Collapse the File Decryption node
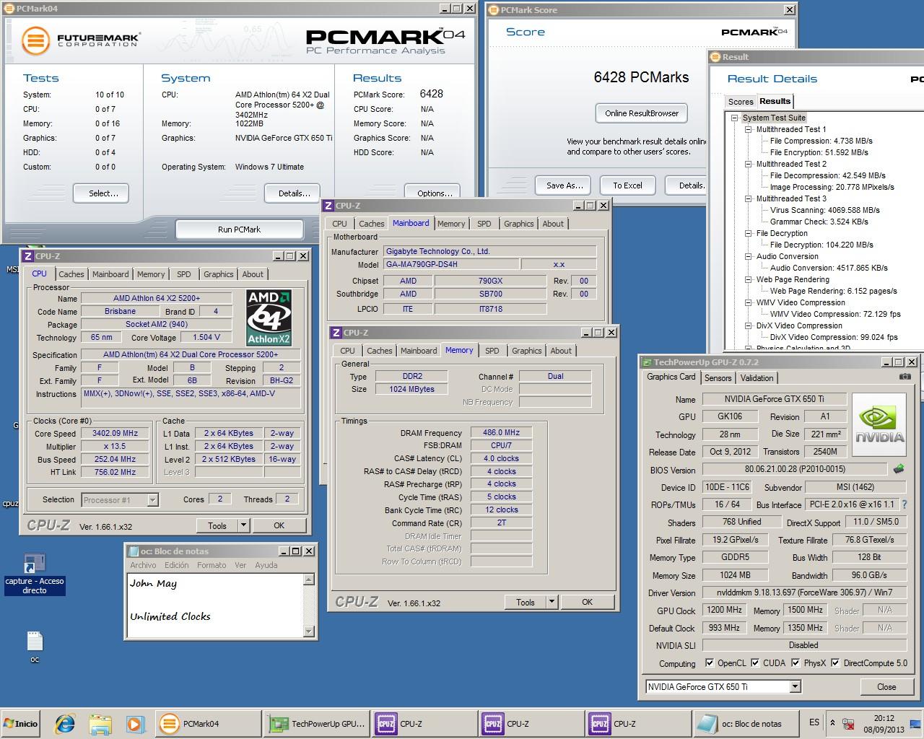The width and height of the screenshot is (924, 739). [x=749, y=233]
